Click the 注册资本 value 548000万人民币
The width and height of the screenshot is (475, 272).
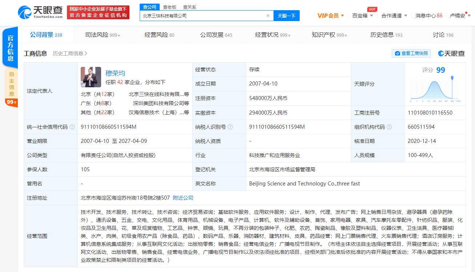pos(268,98)
